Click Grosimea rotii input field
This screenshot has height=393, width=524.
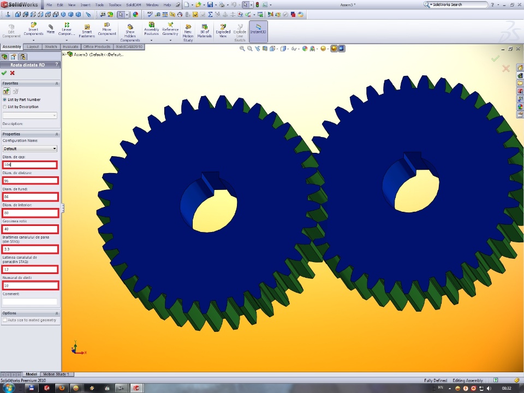click(x=29, y=229)
